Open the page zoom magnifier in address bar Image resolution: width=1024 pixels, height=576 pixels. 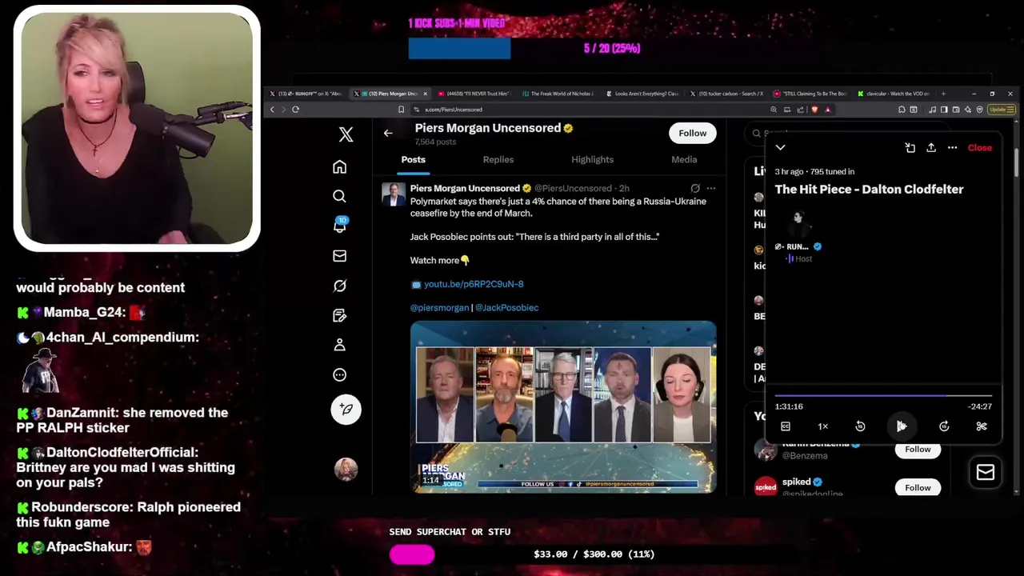click(x=774, y=110)
